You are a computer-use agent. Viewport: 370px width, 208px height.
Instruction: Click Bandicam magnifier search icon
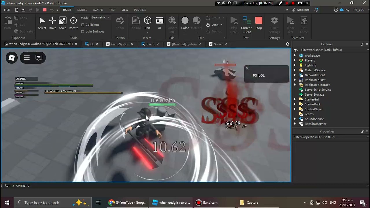pyautogui.click(x=229, y=3)
